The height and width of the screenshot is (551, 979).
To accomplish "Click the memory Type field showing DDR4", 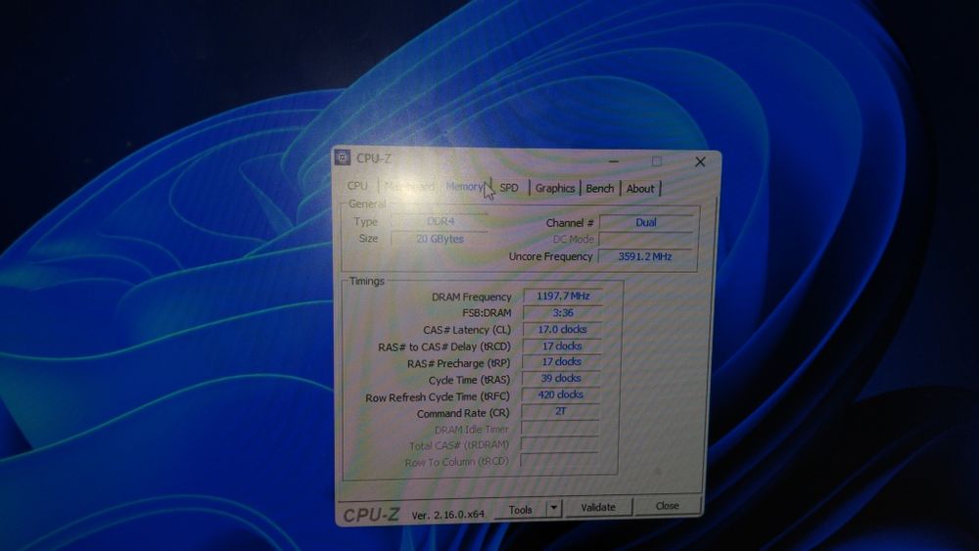I will pyautogui.click(x=440, y=221).
